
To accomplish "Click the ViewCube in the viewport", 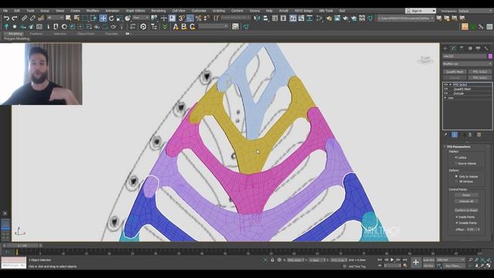I will pyautogui.click(x=425, y=59).
